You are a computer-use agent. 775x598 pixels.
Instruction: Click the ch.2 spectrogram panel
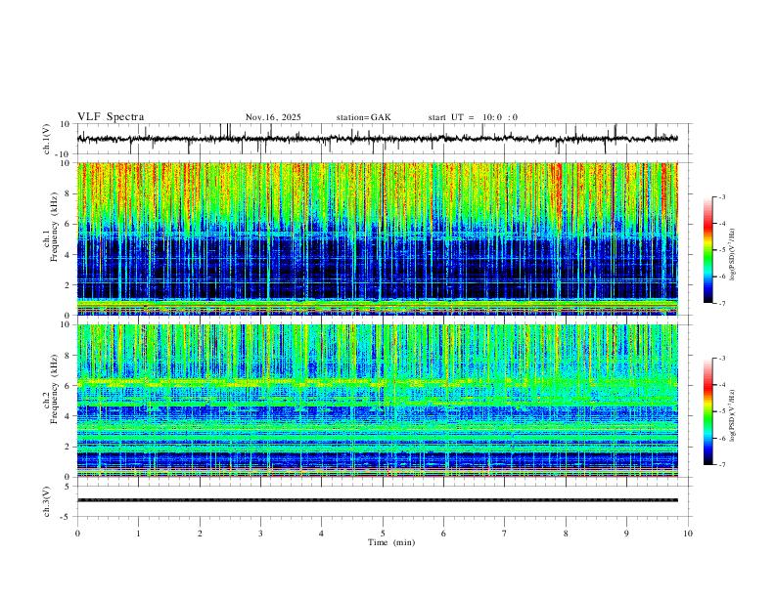coord(378,401)
